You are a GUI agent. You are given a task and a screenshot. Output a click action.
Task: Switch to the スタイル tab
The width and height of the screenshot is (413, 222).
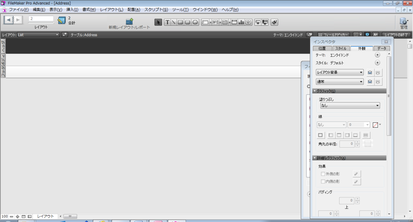coord(341,48)
